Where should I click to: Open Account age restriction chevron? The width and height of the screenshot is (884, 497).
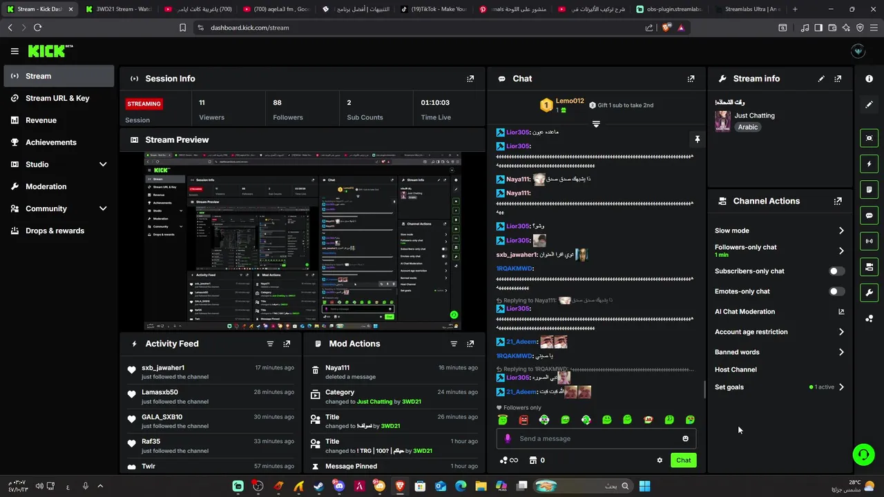[x=841, y=332]
